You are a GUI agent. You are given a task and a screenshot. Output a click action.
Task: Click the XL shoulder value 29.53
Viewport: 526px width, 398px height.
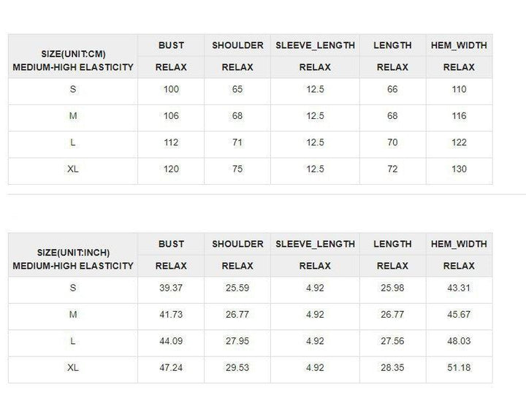point(237,367)
